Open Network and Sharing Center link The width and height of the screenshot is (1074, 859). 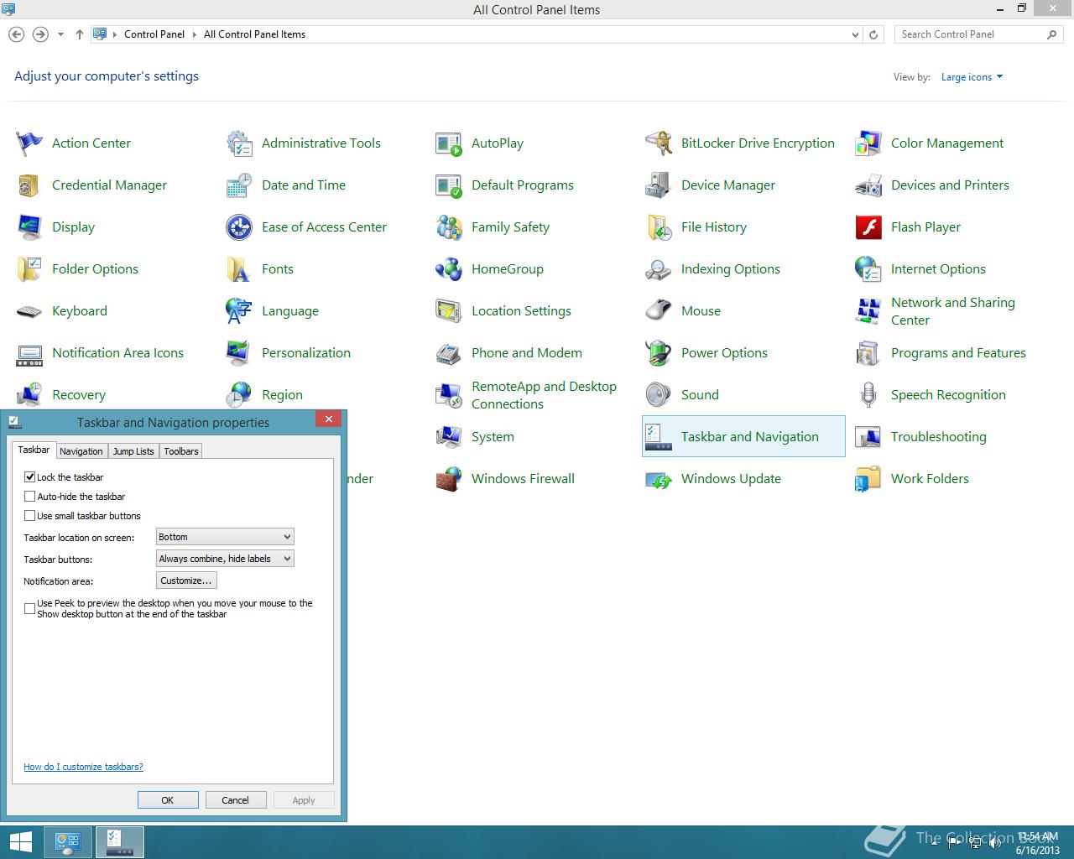point(953,311)
